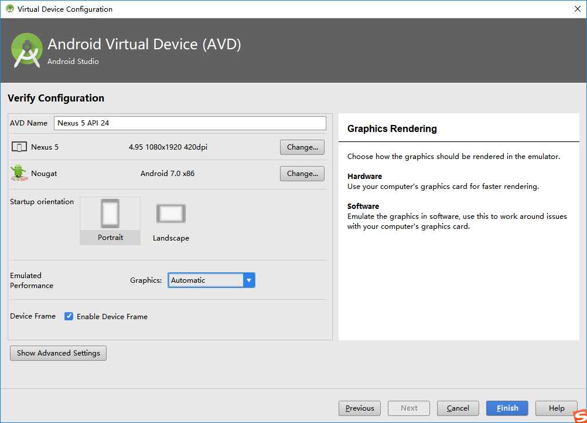Click the 'Software' heading in help panel
587x423 pixels.
[363, 207]
